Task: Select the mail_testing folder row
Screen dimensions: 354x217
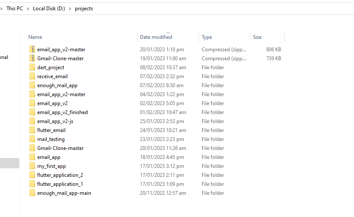Action: click(x=155, y=139)
